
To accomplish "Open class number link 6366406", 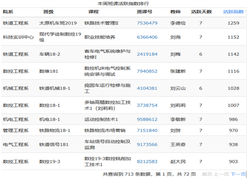I will point(147,37).
